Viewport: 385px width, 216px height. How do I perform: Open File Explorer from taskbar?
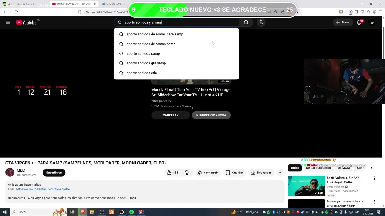click(92, 212)
